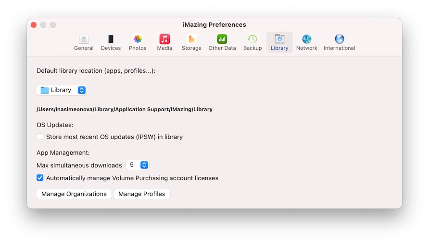This screenshot has height=244, width=429.
Task: Open Network preferences
Action: [307, 43]
